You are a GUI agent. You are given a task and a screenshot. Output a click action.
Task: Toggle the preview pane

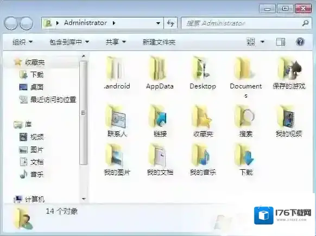point(280,42)
